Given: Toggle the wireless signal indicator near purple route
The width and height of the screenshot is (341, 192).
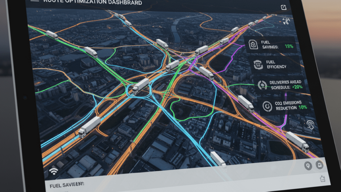Looking at the screenshot, I should 311,125.
